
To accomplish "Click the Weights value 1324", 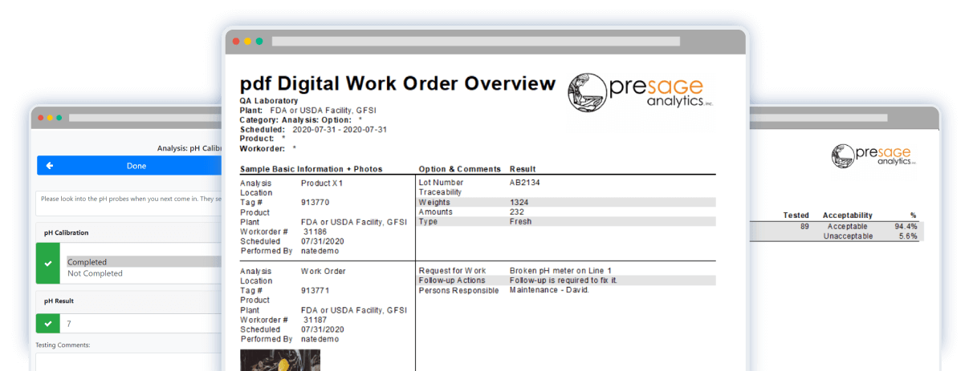I will [519, 203].
